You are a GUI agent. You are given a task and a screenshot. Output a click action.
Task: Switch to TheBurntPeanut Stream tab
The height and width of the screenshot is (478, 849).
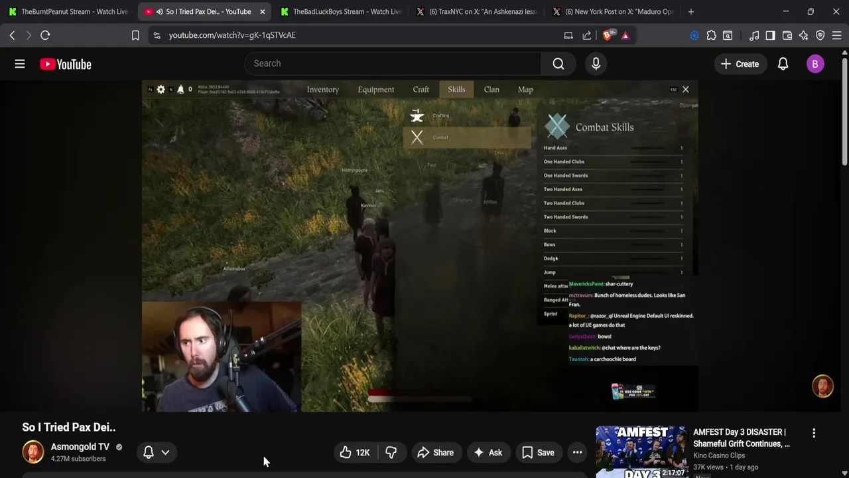click(68, 11)
